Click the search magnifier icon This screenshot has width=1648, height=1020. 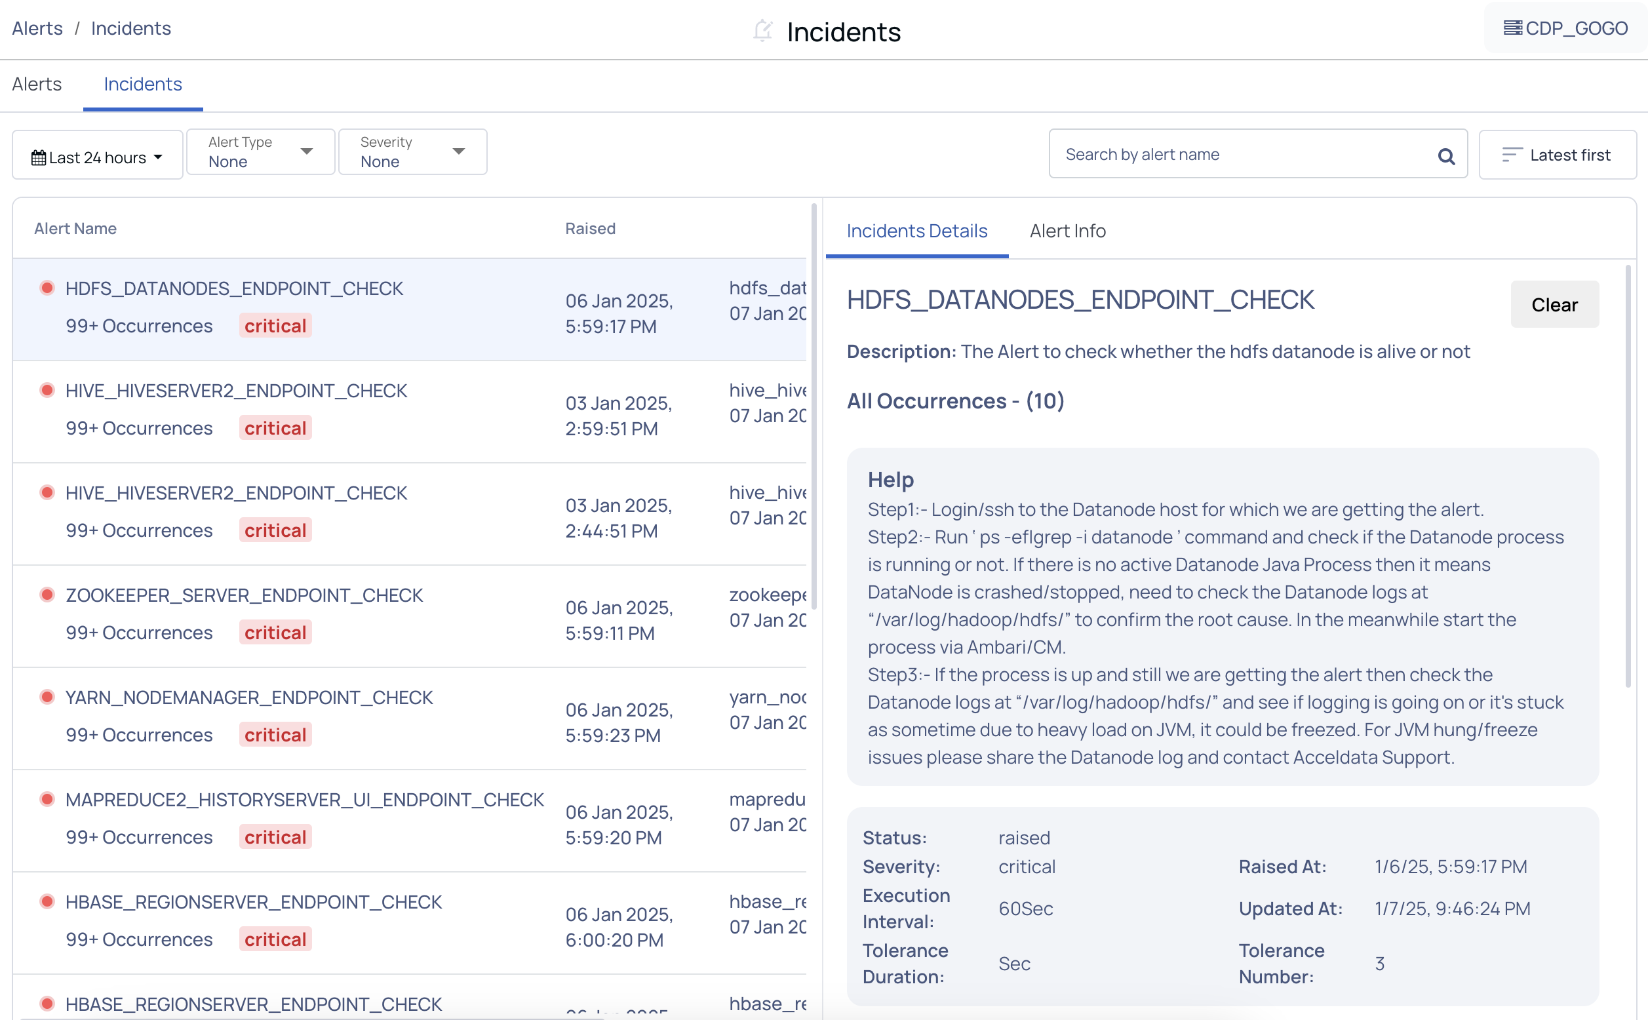click(1445, 156)
